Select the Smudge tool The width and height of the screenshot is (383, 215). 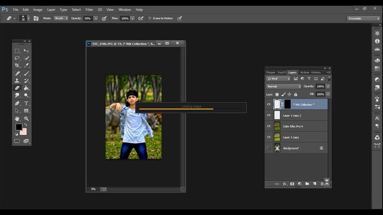tap(17, 96)
